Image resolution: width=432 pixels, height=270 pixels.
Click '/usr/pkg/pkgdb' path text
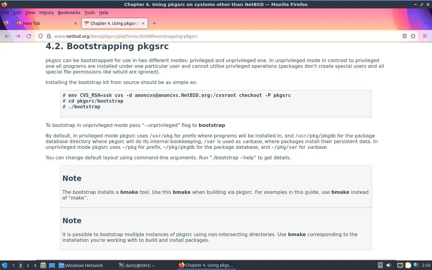coord(315,136)
